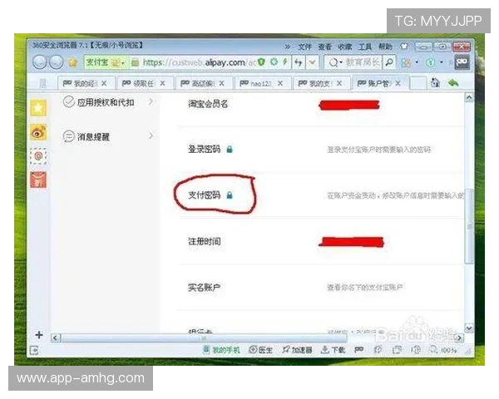Screen dimensions: 499x399
Task: Click the 支付密码 row label
Action: 205,195
